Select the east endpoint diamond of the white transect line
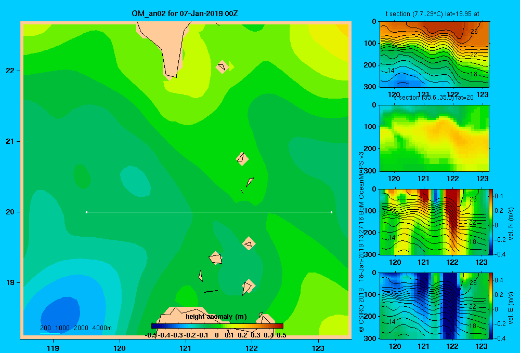The height and width of the screenshot is (353, 520). click(332, 212)
